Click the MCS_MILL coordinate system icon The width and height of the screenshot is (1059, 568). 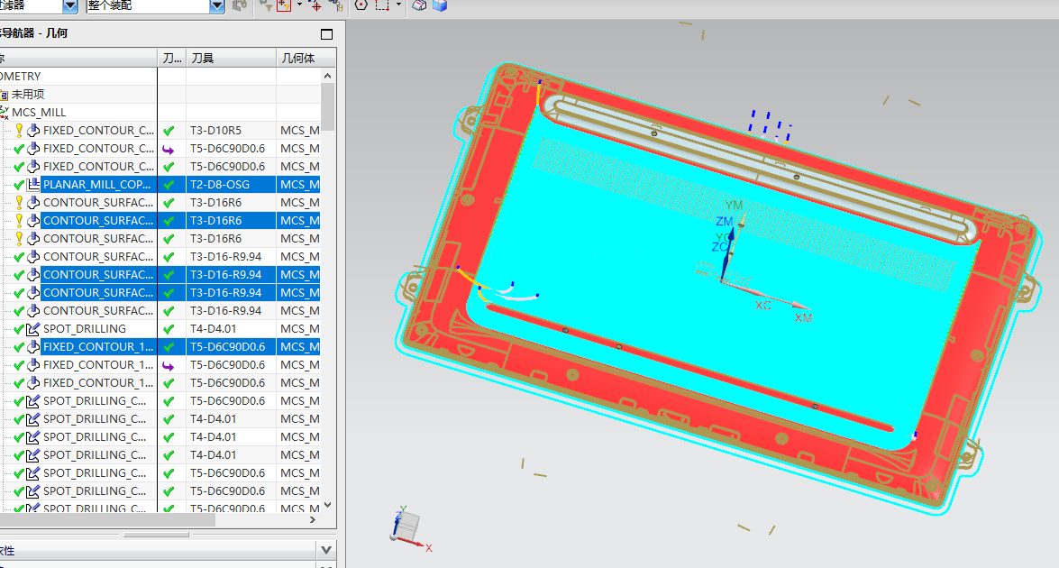4,112
